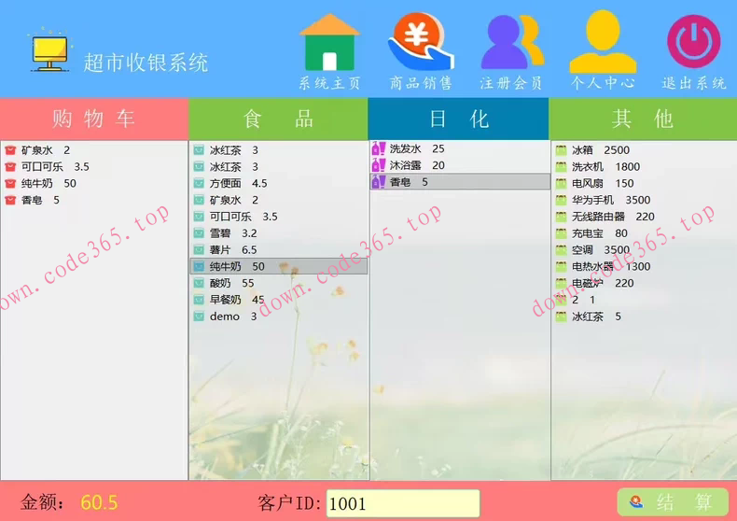This screenshot has height=521, width=737.
Task: Click the 金额 total 60.5 value
Action: pos(99,502)
